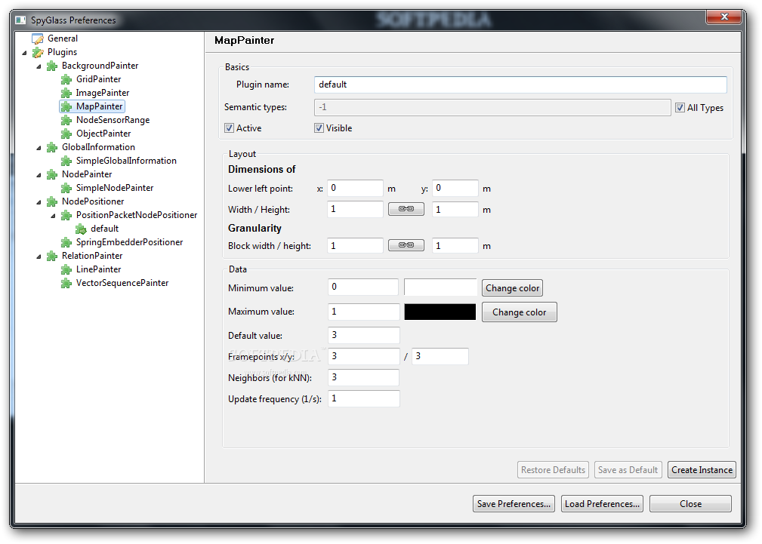The image size is (762, 544).
Task: Select General in the preferences tree
Action: (62, 38)
